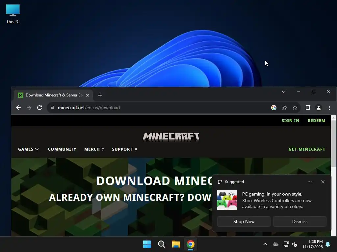Open This PC desktop icon
This screenshot has width=337, height=252.
[x=13, y=13]
